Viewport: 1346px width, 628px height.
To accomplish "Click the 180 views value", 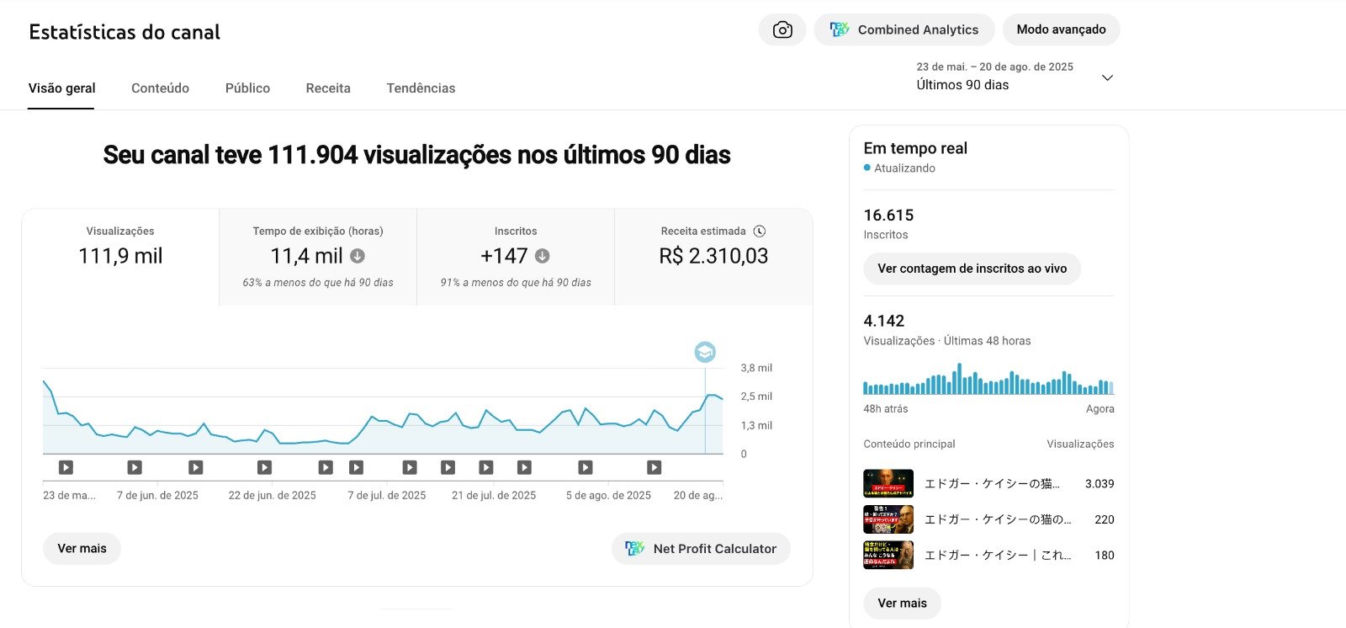I will [x=1105, y=556].
